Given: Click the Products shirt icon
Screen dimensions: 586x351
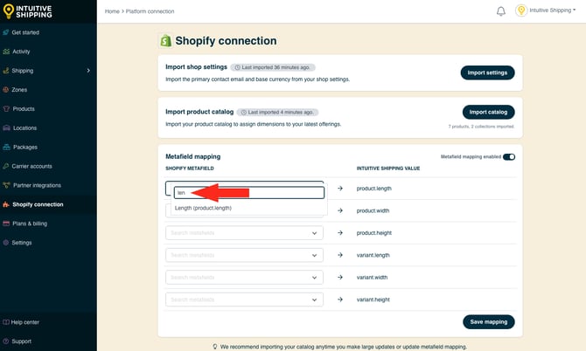Looking at the screenshot, I should pos(6,109).
